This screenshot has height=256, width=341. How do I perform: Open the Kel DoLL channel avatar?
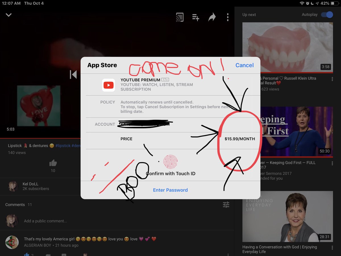[x=13, y=186]
